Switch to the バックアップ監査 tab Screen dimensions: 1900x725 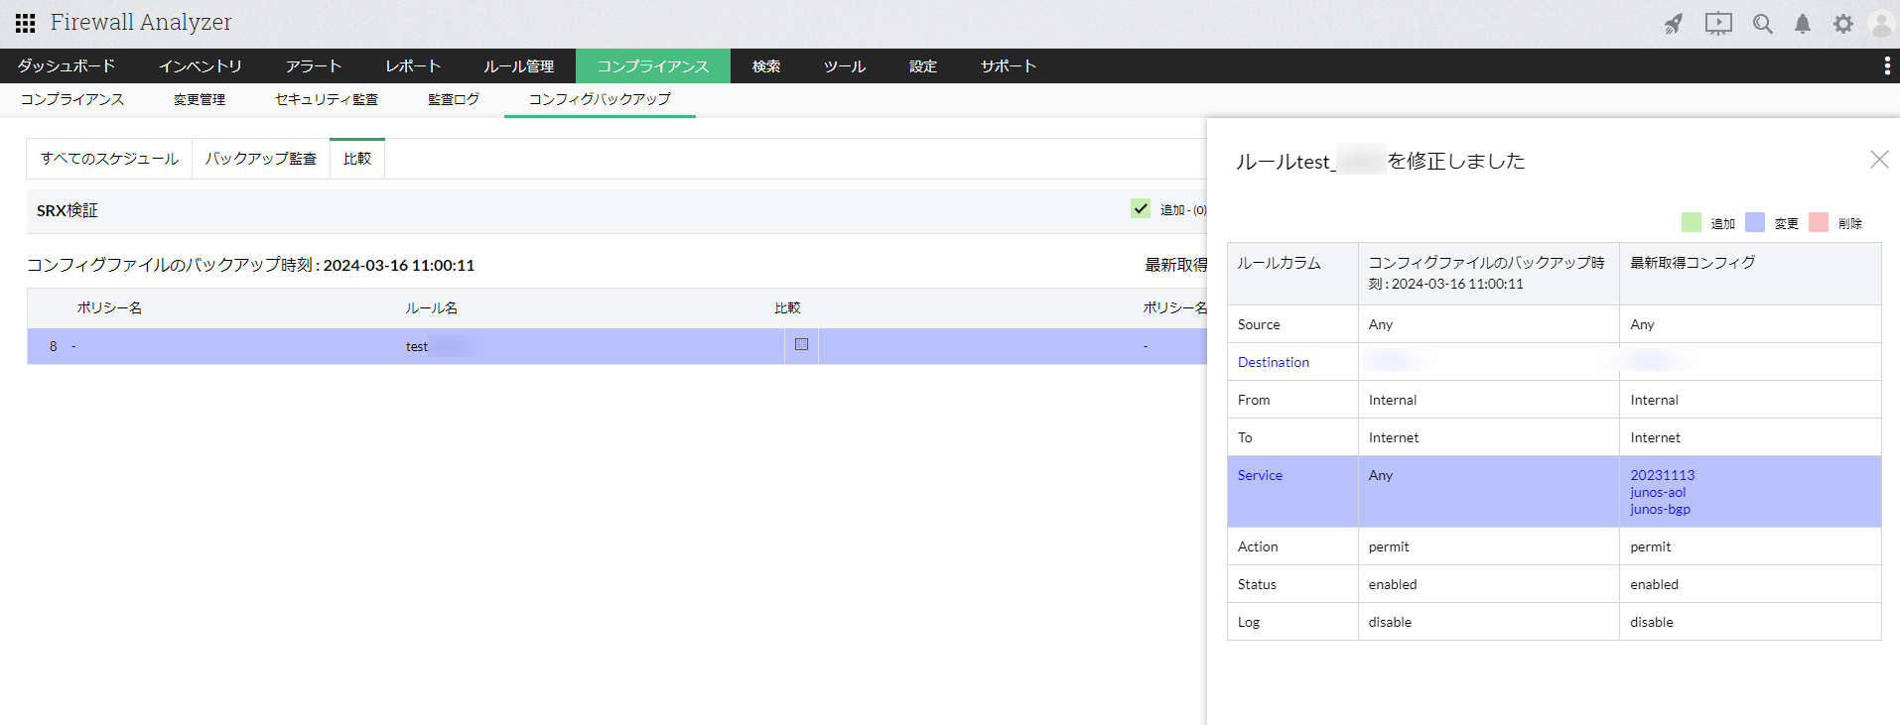261,159
